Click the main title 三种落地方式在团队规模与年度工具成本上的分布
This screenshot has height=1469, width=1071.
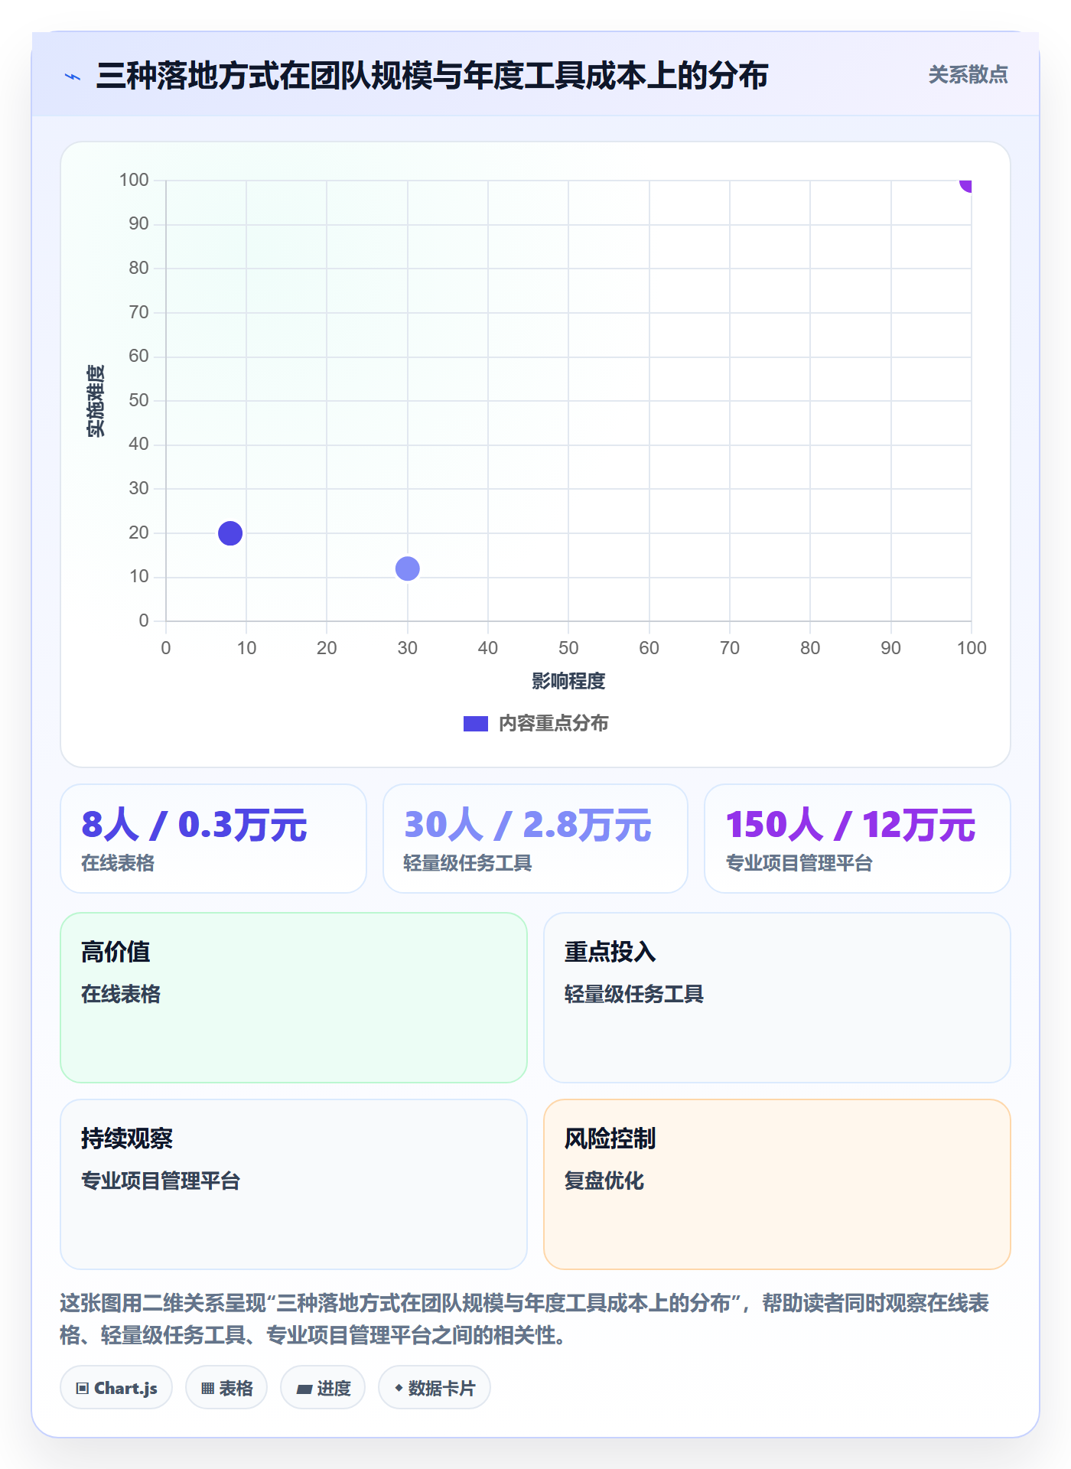point(432,76)
